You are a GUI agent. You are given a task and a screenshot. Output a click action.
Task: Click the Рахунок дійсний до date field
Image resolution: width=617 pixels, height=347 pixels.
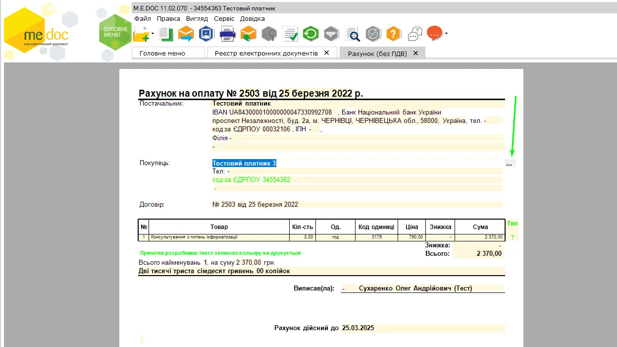point(422,328)
